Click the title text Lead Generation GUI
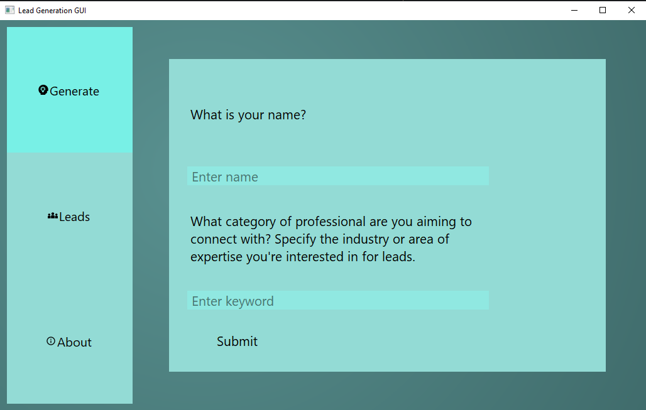The height and width of the screenshot is (410, 646). (x=52, y=10)
